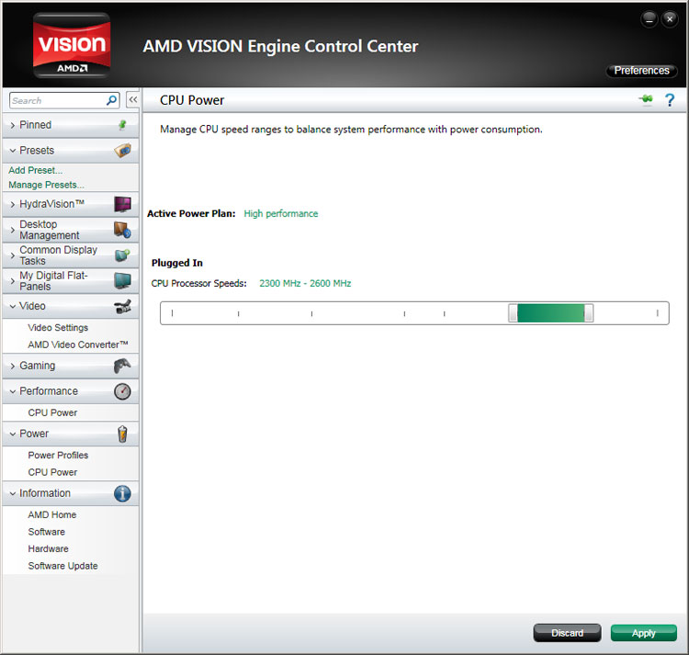This screenshot has width=689, height=655.
Task: Click the Gaming section label
Action: pos(38,366)
